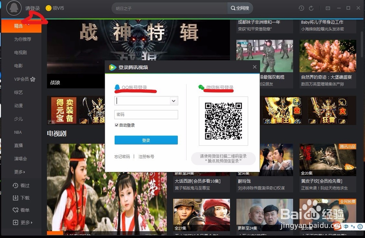Select the 精选 sidebar tab
Viewport: 365px width, 238px height.
click(22, 26)
